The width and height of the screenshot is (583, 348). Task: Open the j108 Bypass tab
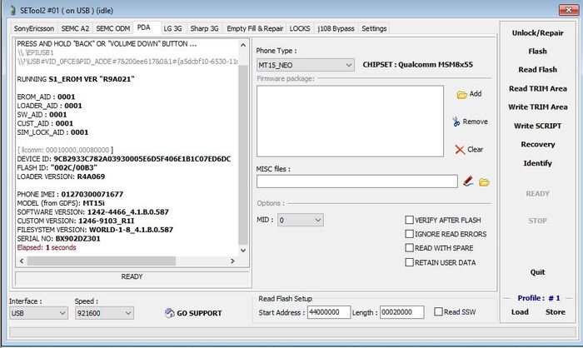[336, 28]
